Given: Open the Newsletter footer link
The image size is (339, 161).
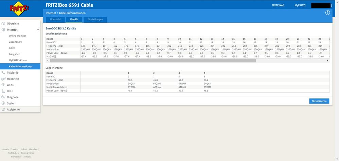Looking at the screenshot, I should [16, 157].
